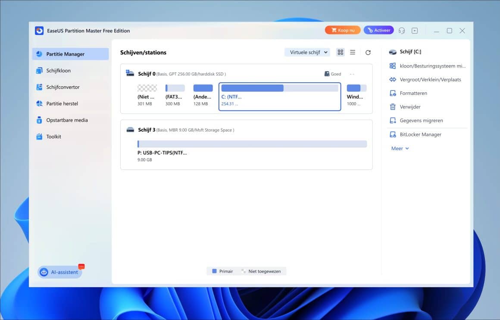Click the Activeer button
Image resolution: width=500 pixels, height=320 pixels.
(x=378, y=30)
